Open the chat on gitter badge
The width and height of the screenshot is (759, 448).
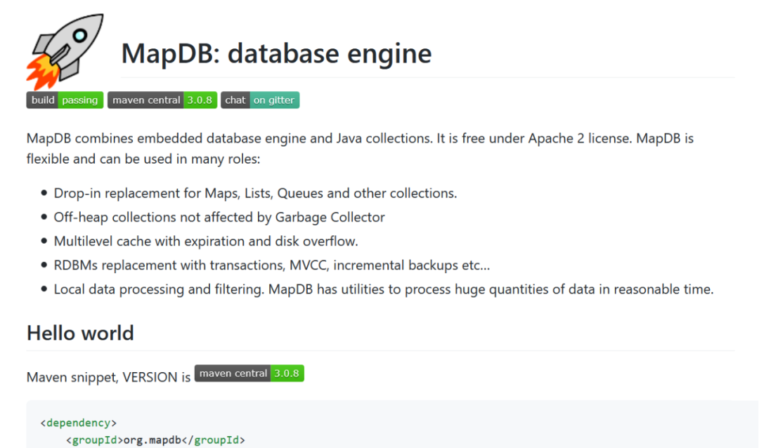[x=260, y=100]
